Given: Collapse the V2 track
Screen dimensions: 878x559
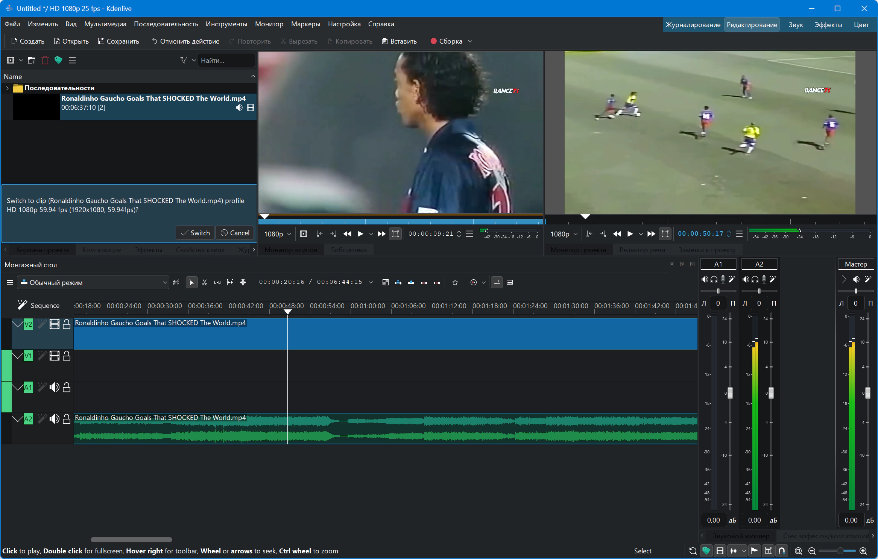Looking at the screenshot, I should (17, 324).
